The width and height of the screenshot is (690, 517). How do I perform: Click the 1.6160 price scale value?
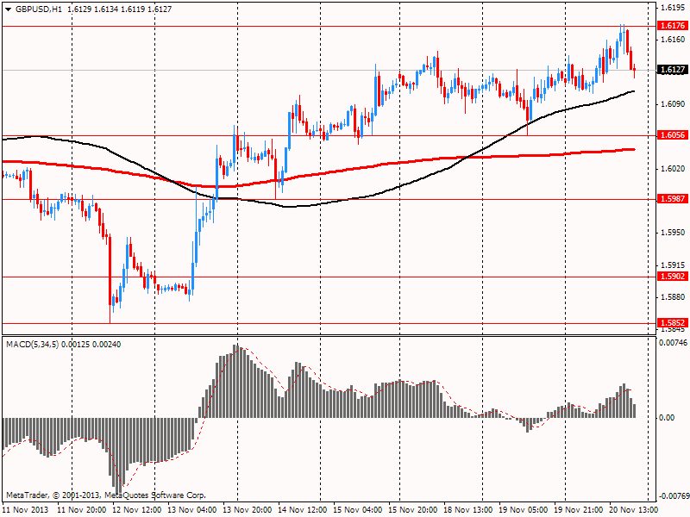coord(673,40)
